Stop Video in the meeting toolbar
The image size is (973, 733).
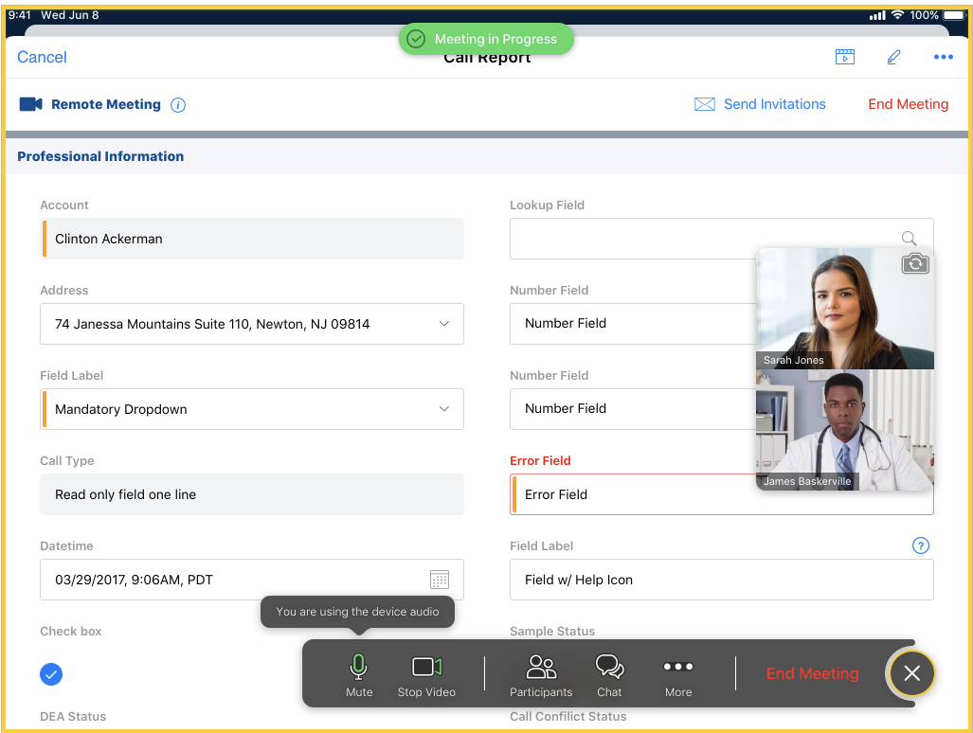[426, 674]
